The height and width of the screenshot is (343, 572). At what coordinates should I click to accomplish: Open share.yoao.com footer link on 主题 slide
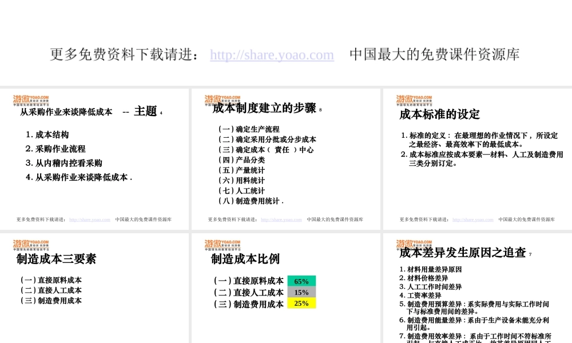(x=90, y=220)
